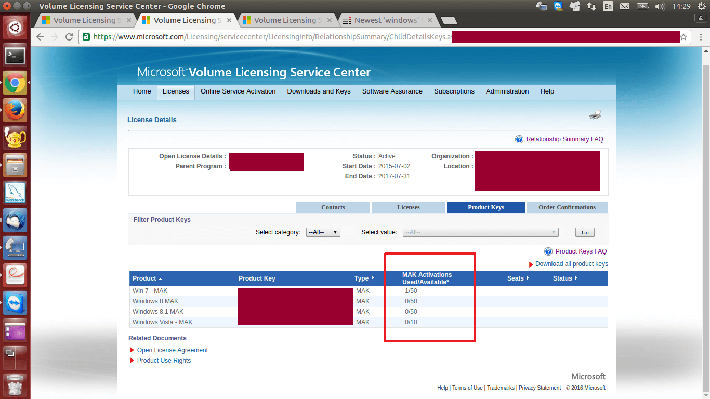Bookmark this page with the star icon
Image resolution: width=710 pixels, height=399 pixels.
[684, 37]
